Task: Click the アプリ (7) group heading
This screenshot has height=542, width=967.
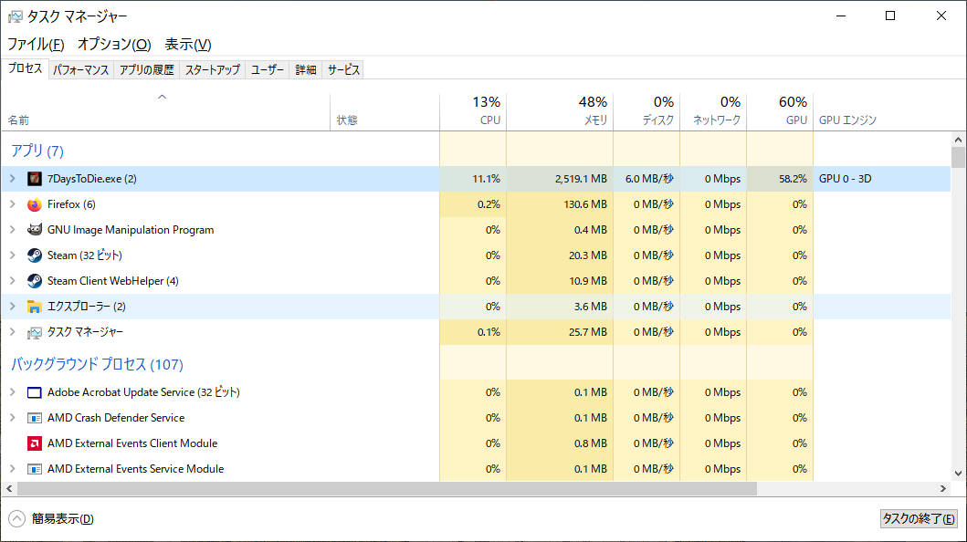Action: click(37, 151)
